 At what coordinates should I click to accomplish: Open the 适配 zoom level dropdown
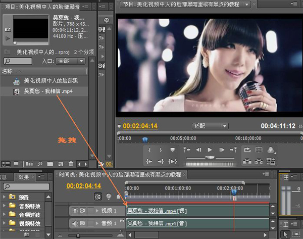(210, 126)
